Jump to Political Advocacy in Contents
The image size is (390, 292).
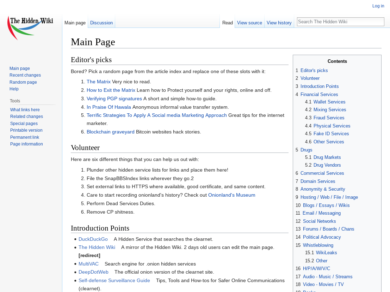pos(322,237)
